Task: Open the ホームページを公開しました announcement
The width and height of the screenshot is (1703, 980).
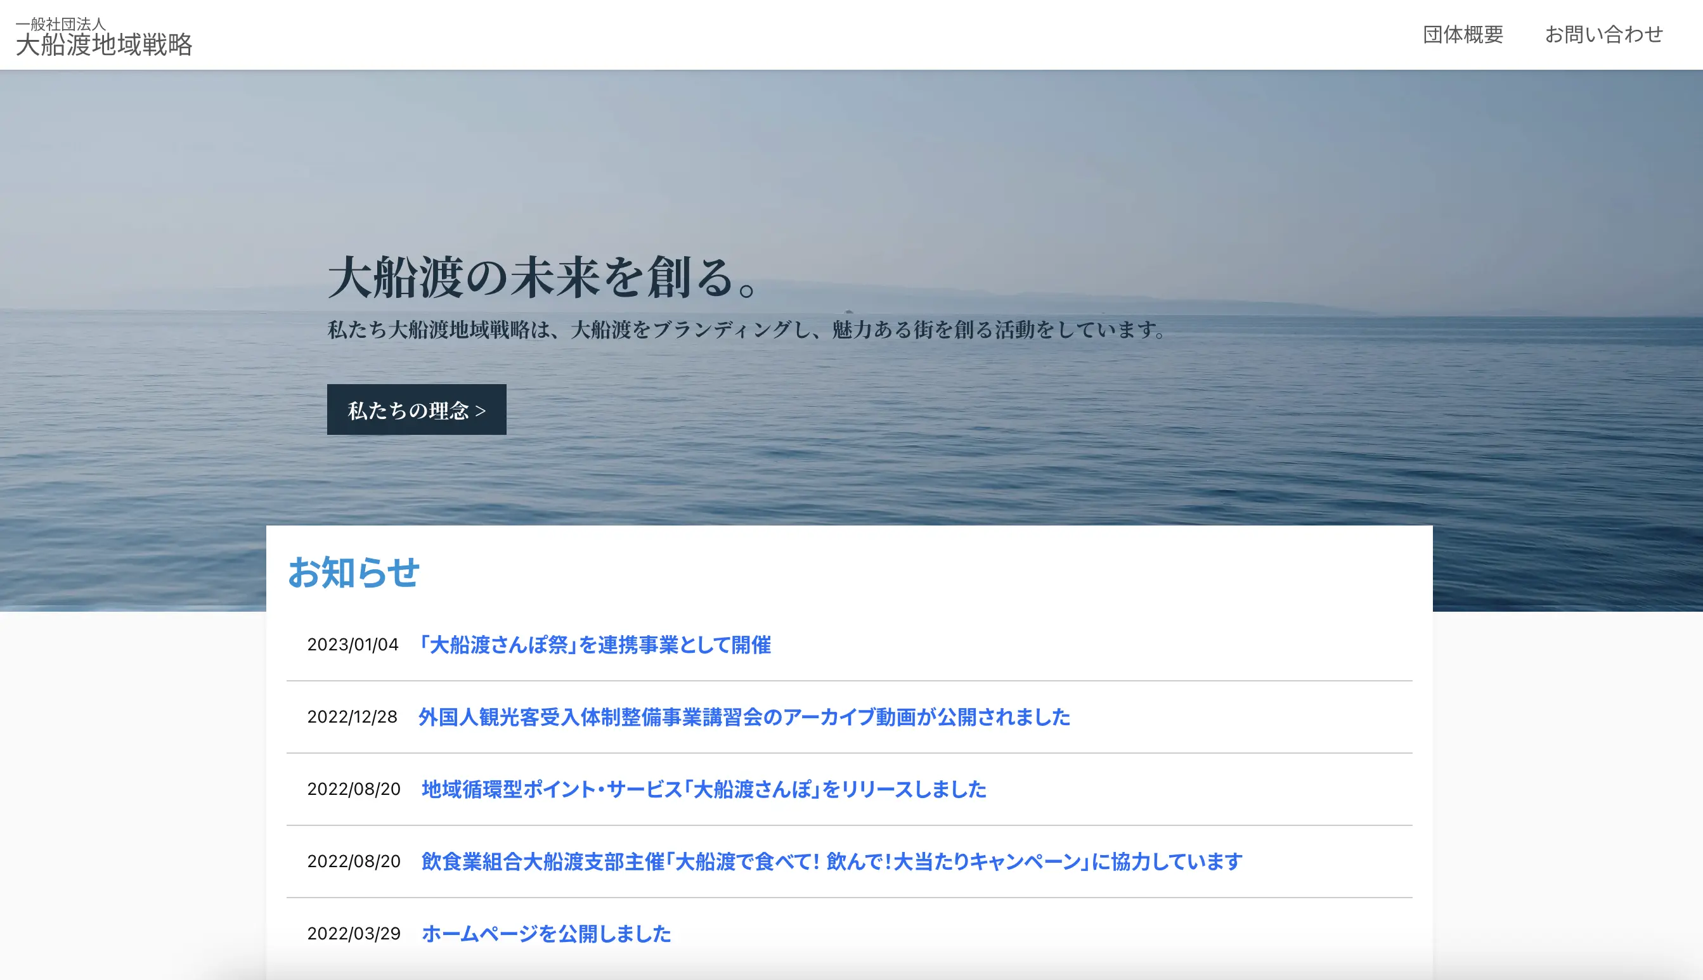Action: [545, 934]
